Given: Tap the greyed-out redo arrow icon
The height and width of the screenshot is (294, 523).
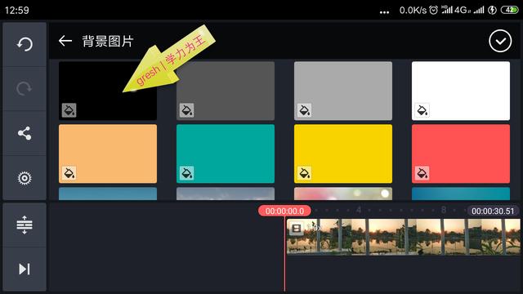Looking at the screenshot, I should pyautogui.click(x=25, y=88).
